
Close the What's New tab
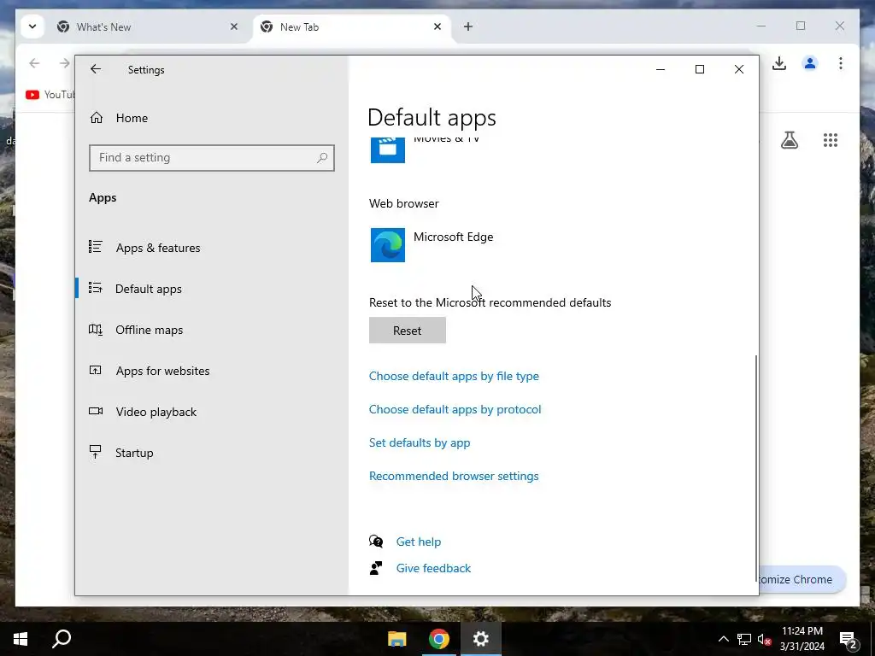pos(234,26)
